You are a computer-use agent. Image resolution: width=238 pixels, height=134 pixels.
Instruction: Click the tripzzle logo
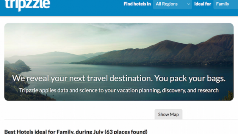pyautogui.click(x=27, y=4)
